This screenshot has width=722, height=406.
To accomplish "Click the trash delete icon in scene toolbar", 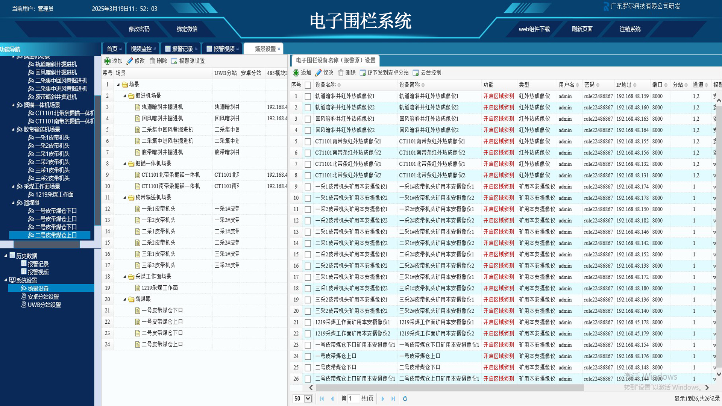I will click(x=152, y=61).
